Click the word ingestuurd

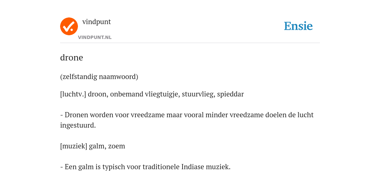pos(78,125)
